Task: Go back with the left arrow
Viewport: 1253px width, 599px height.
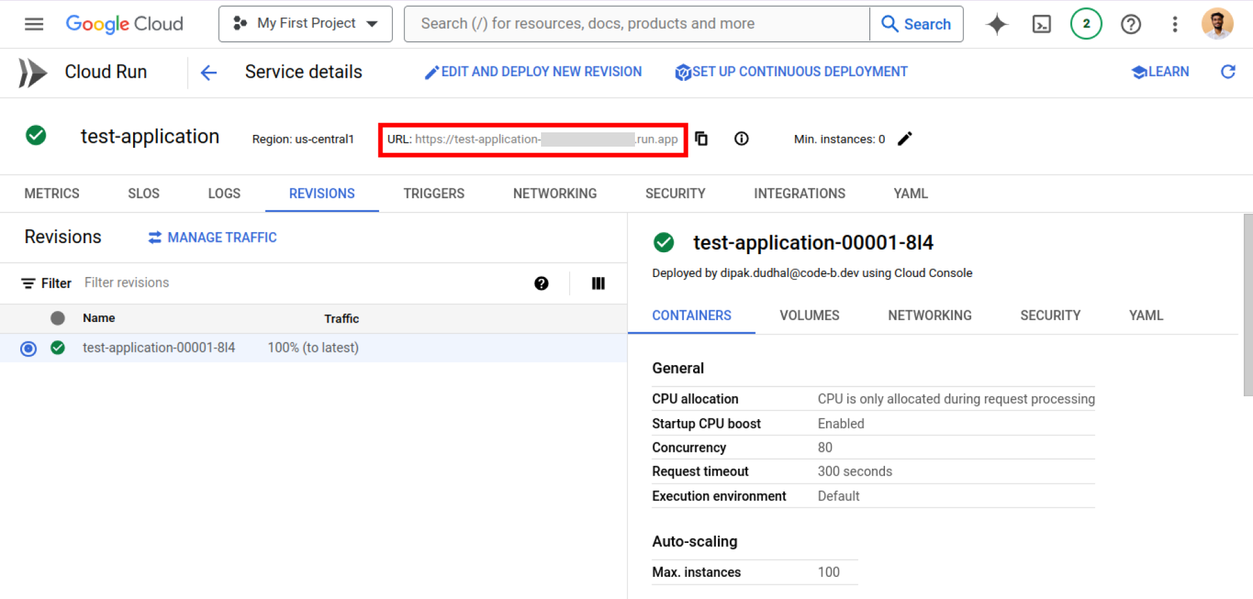Action: pyautogui.click(x=208, y=72)
